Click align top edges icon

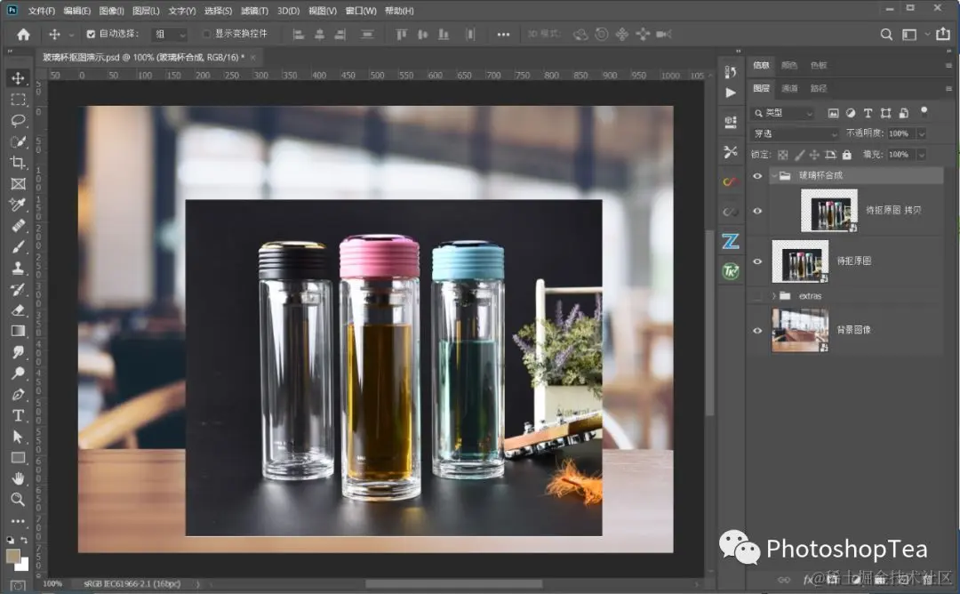coord(401,35)
